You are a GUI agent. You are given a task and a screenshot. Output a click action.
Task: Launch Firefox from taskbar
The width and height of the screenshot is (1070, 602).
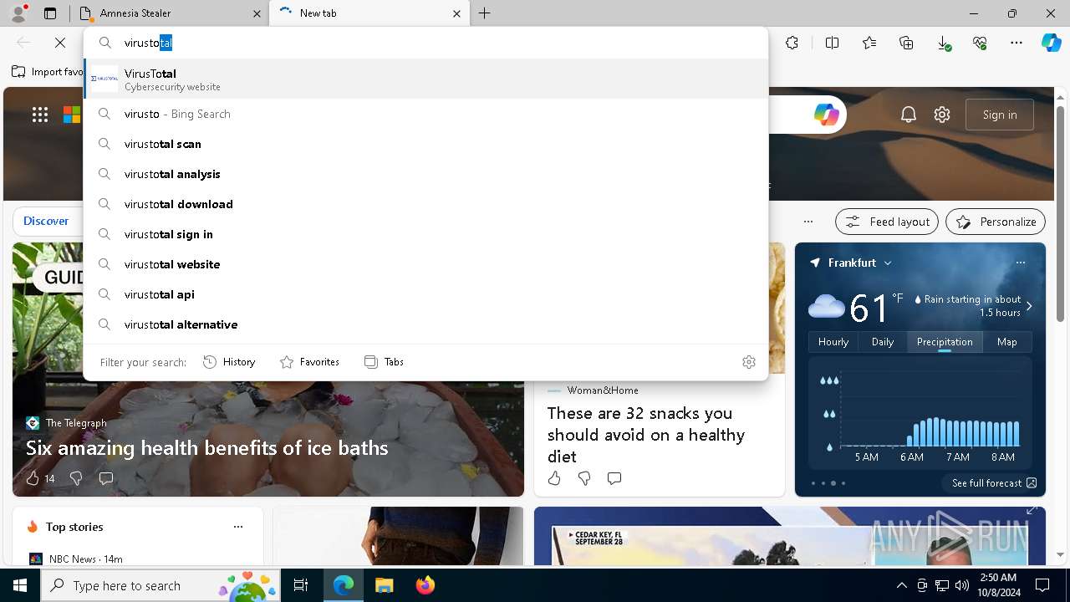click(x=425, y=585)
